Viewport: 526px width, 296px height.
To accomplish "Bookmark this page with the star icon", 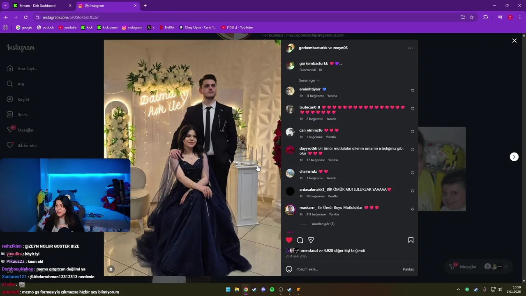I will coord(472,17).
